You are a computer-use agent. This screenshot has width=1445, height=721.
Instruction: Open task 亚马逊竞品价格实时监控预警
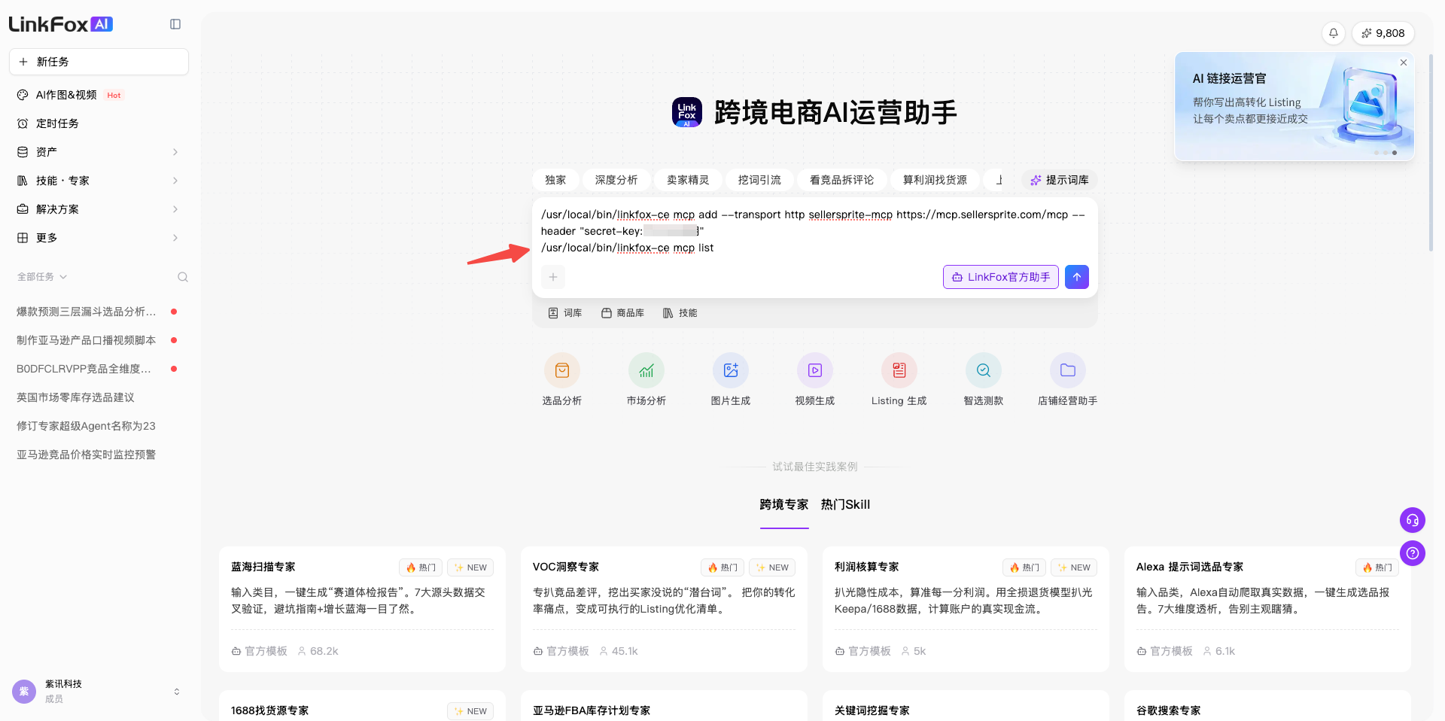(x=99, y=455)
